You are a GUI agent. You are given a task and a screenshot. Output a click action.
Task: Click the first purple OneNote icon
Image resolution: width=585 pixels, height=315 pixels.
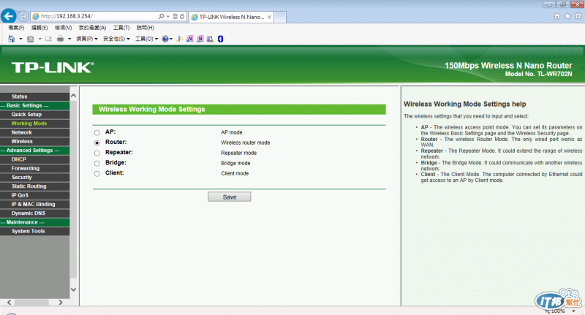[190, 39]
